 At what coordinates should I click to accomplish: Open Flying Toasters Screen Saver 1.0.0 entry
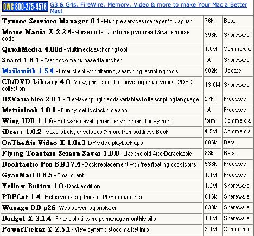(x=60, y=154)
